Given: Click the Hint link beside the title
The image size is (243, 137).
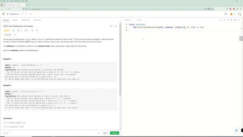Looking at the screenshot, I should coord(111,26).
